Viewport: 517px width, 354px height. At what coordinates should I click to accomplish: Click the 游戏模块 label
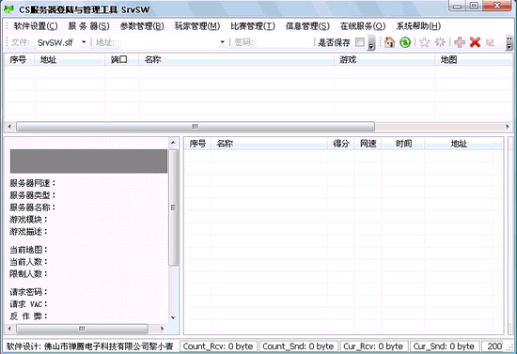coord(29,220)
